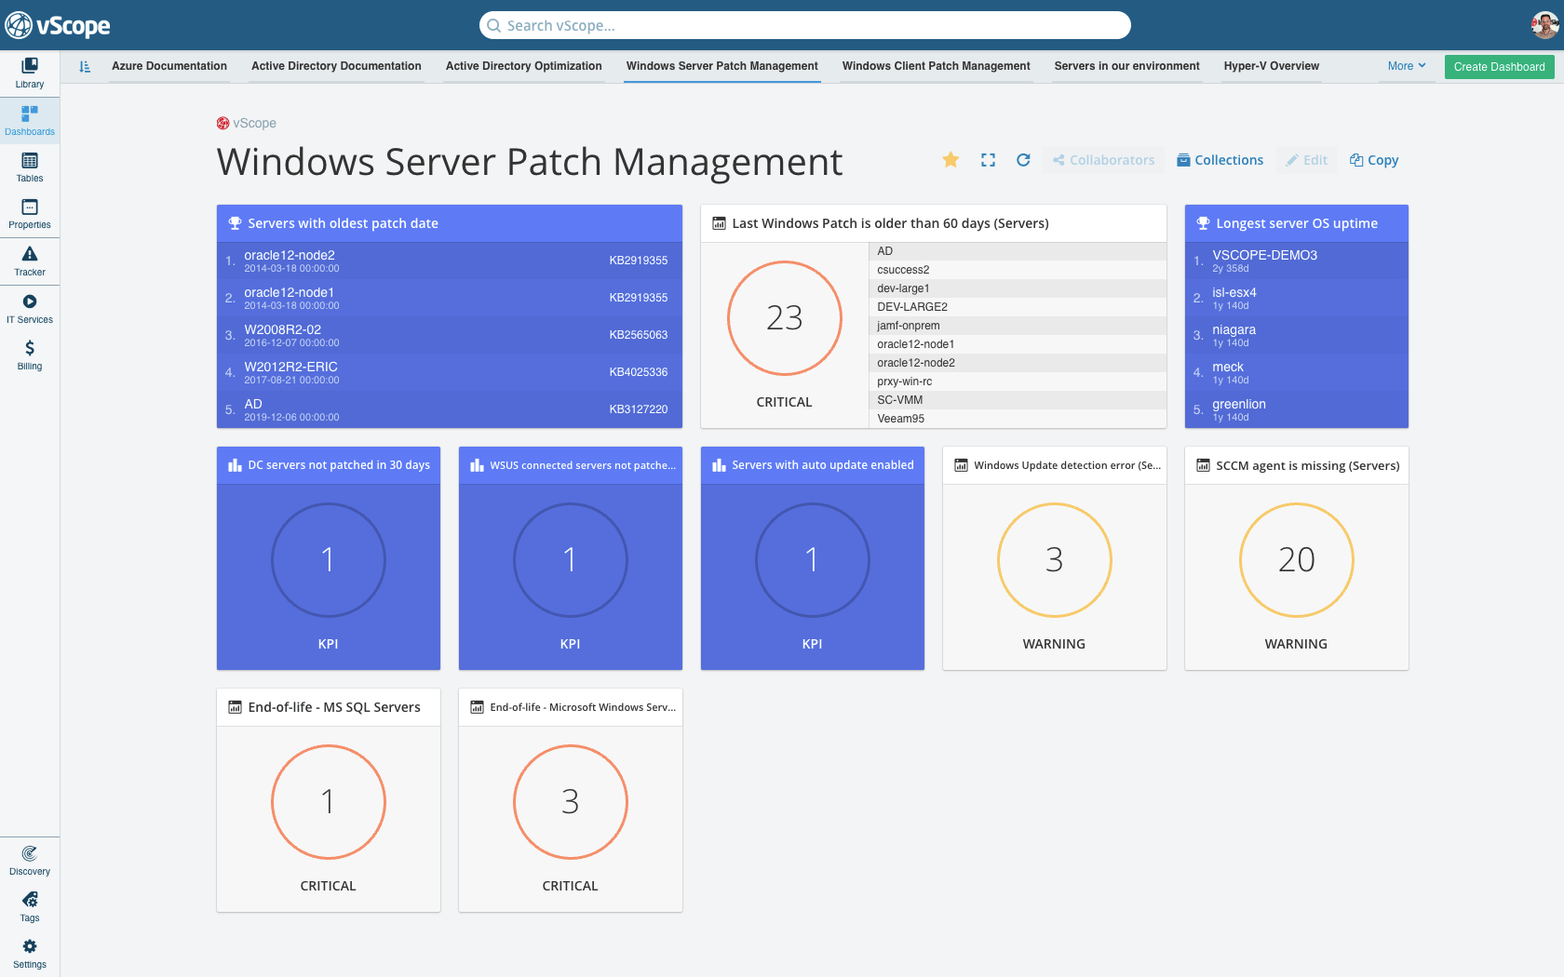Open End-of-life Windows Server 3 CRITICAL gauge
Screen dimensions: 1564x977
pos(570,802)
